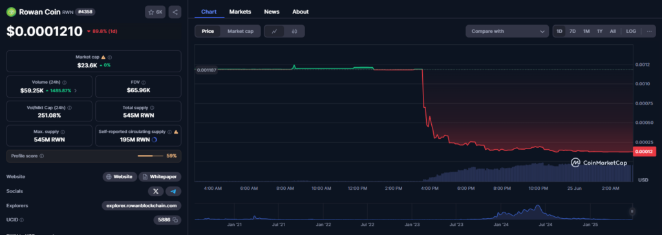Image resolution: width=662 pixels, height=235 pixels.
Task: Open explorer.rowanblockchain.com link
Action: [142, 205]
